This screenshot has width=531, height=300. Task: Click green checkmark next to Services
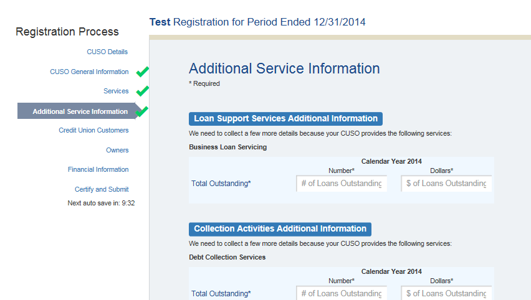click(143, 91)
